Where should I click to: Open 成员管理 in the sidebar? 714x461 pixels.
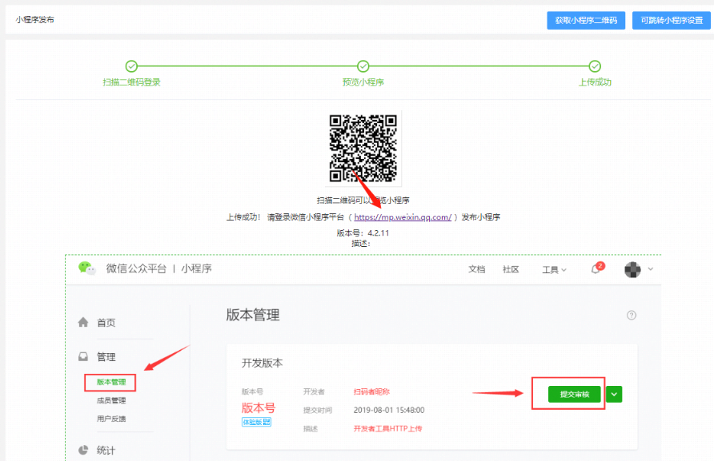(x=110, y=400)
